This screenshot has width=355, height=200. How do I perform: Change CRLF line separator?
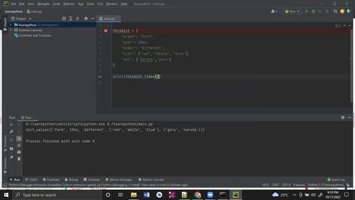tap(276, 185)
